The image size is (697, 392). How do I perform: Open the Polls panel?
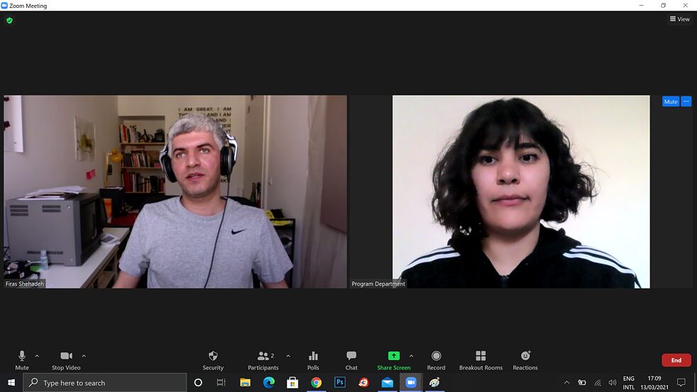(x=313, y=356)
